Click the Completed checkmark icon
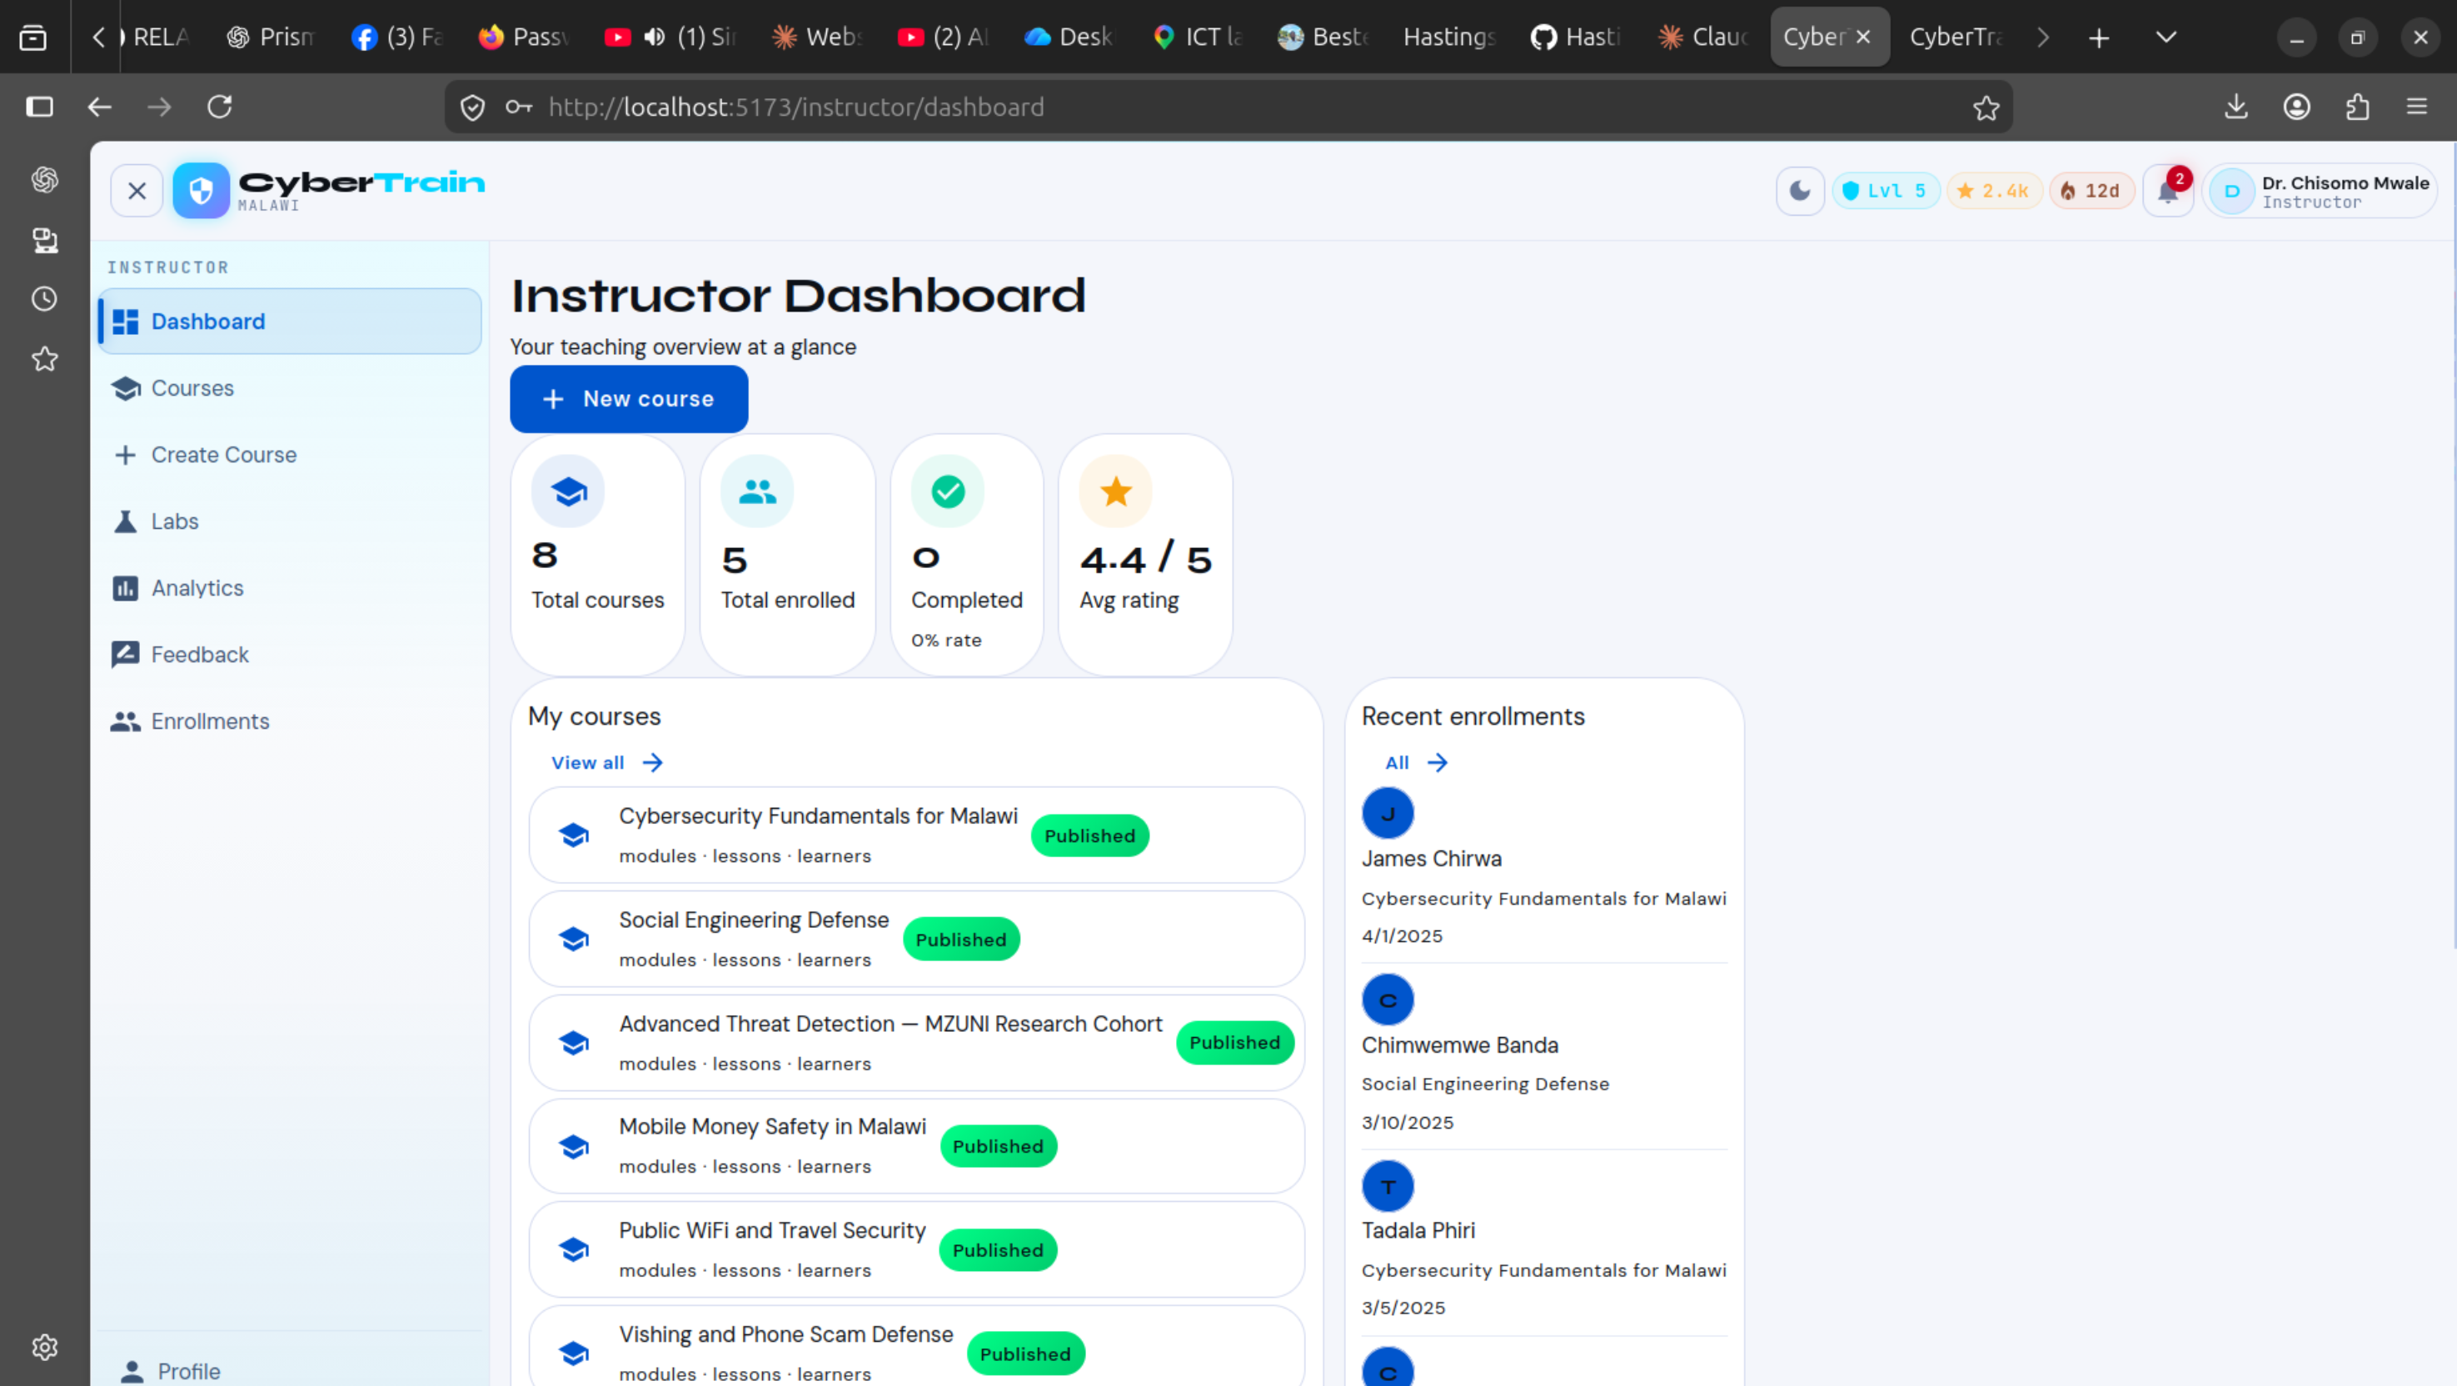Image resolution: width=2457 pixels, height=1386 pixels. pyautogui.click(x=948, y=491)
